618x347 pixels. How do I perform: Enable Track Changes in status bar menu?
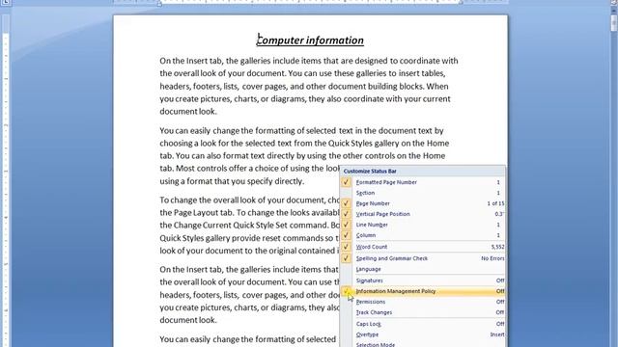coord(423,312)
